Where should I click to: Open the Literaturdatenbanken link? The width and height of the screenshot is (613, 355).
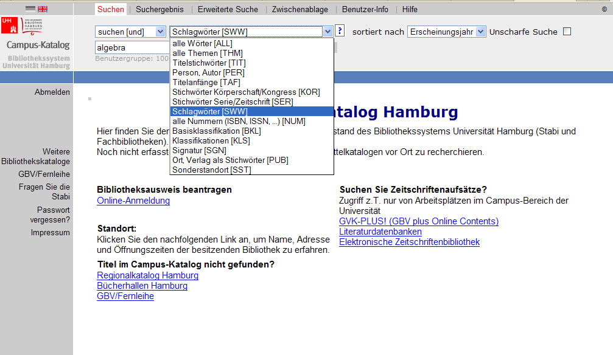pos(380,232)
